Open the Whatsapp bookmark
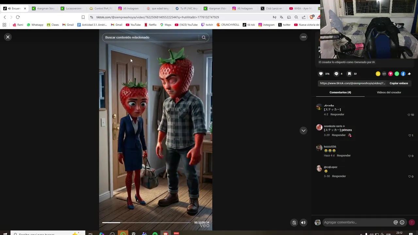This screenshot has width=418, height=235. tap(35, 25)
